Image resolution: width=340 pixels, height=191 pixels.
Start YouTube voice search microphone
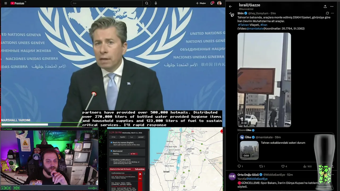click(156, 3)
